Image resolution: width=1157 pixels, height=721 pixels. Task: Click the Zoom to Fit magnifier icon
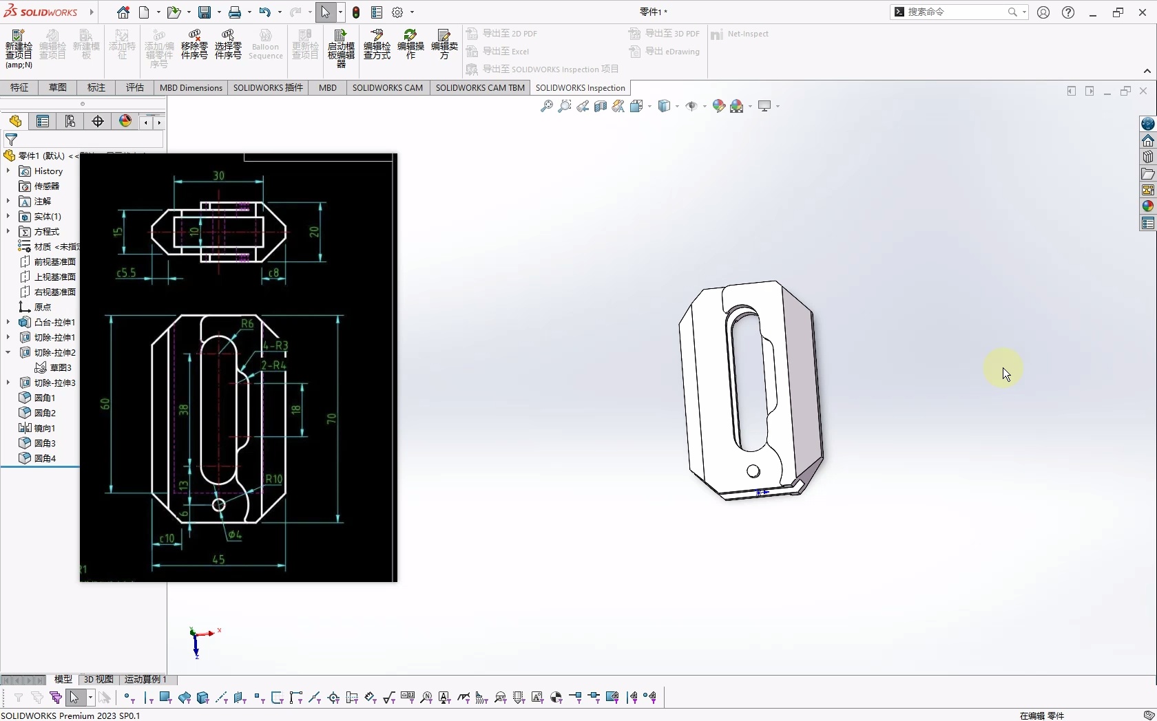click(x=546, y=106)
